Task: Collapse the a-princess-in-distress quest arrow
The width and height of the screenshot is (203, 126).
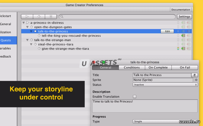Action: pyautogui.click(x=23, y=23)
